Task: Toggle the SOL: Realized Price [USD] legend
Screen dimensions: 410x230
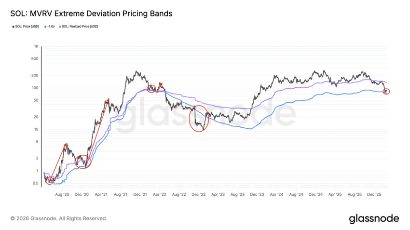Action: [79, 27]
